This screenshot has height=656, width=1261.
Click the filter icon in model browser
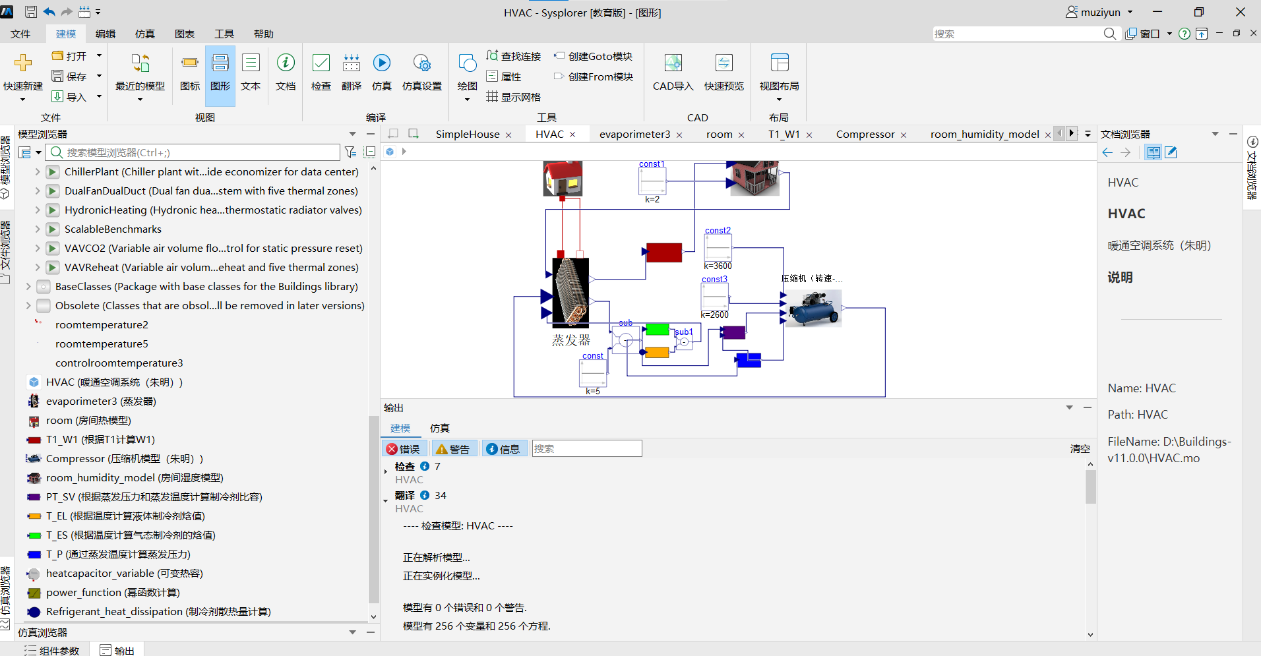tap(351, 152)
